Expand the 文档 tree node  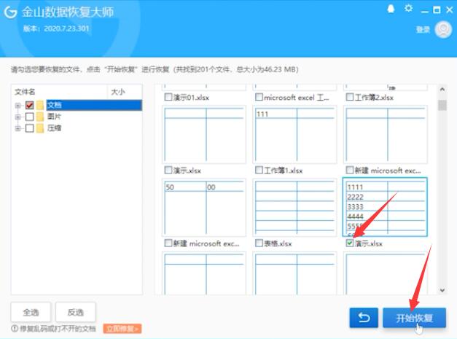18,105
